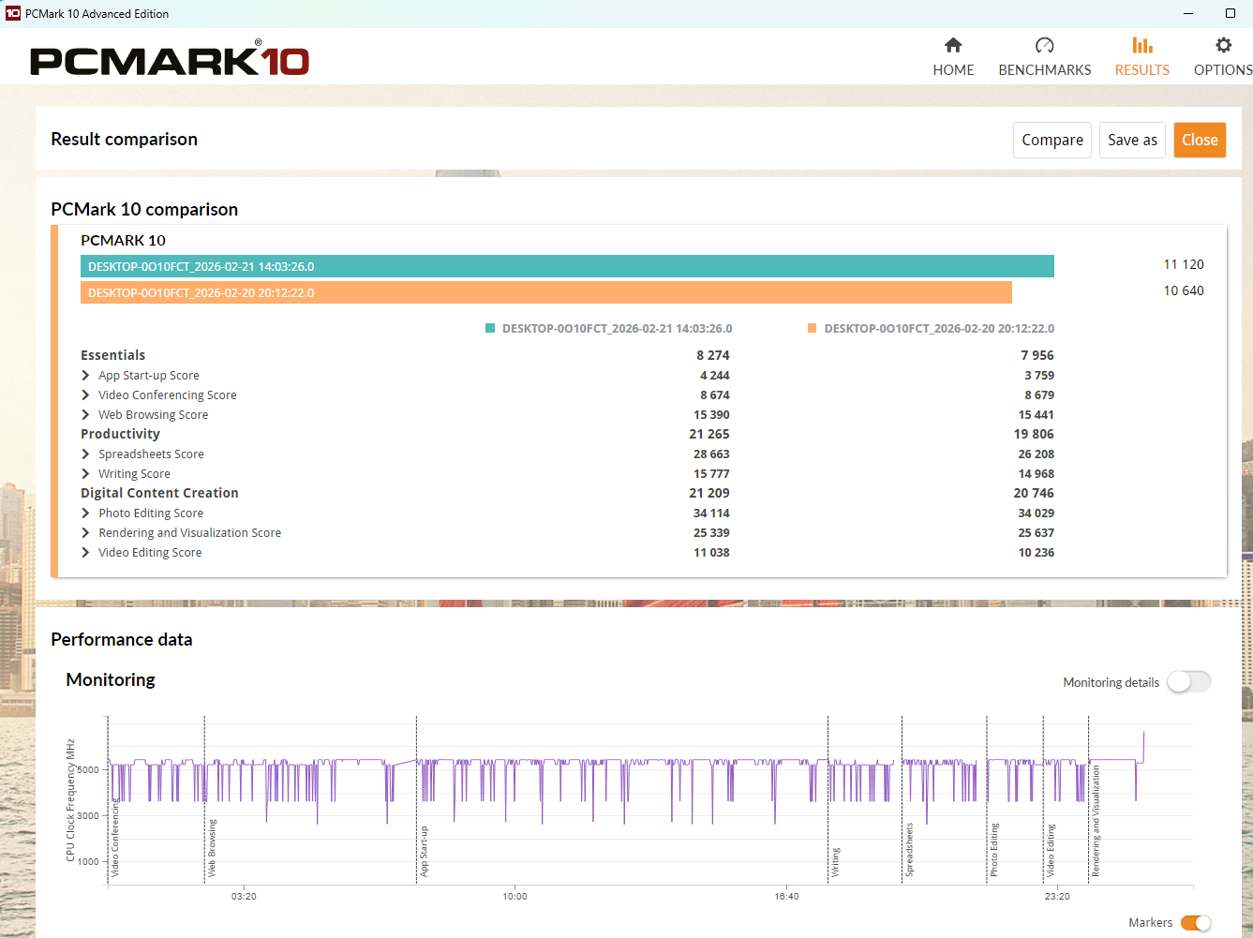Click the orange legend swatch for 2026-02-20 run
The image size is (1253, 938).
(812, 328)
